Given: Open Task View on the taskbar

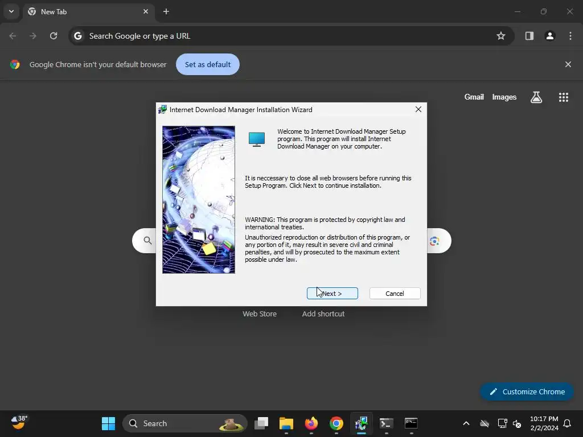Looking at the screenshot, I should coord(261,423).
